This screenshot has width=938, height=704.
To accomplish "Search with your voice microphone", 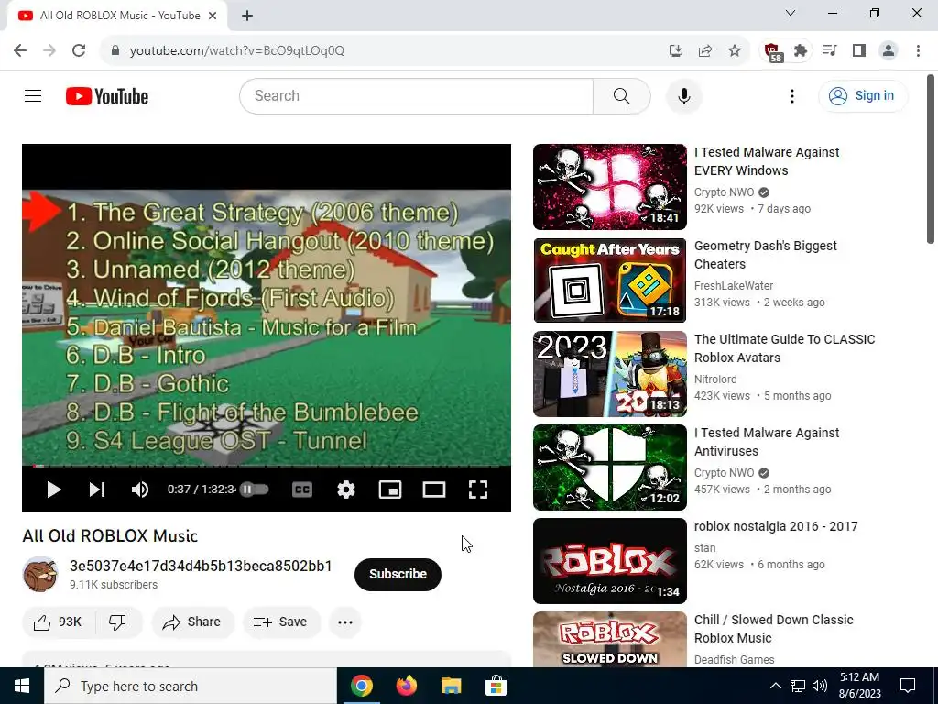I will [683, 95].
